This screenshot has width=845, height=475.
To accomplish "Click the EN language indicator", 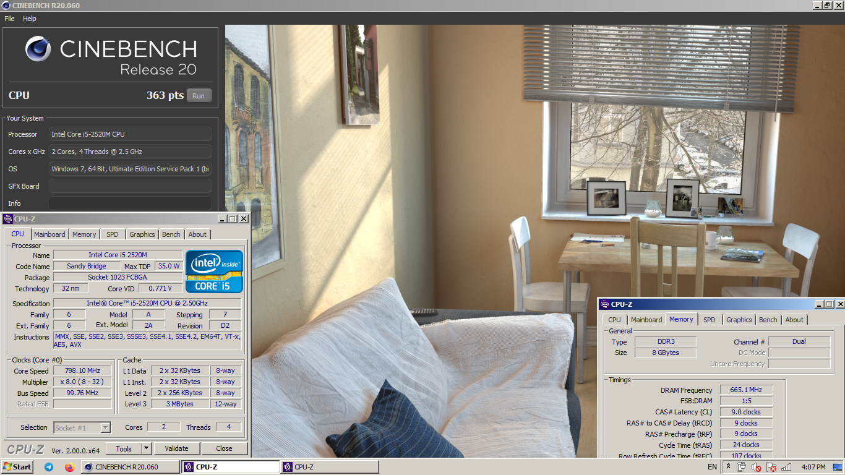I will click(713, 467).
